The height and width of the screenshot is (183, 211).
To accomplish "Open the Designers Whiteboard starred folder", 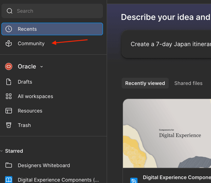I will 52,165.
